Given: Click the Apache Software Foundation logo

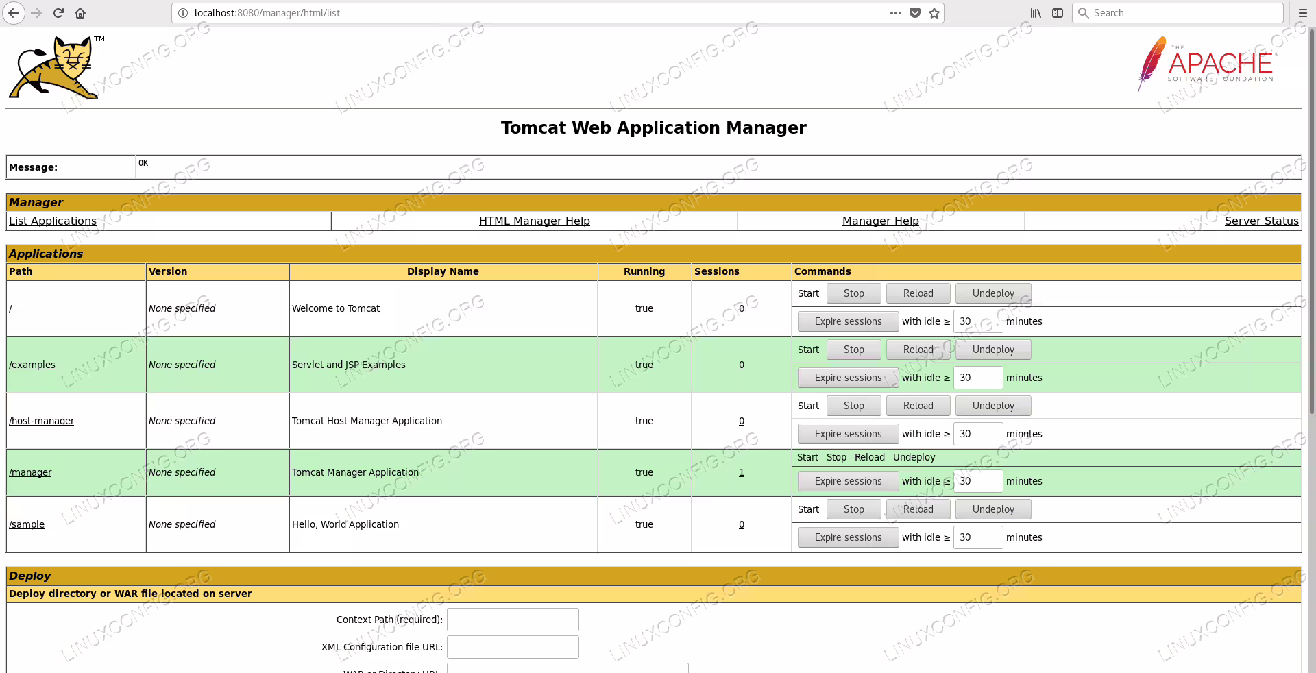Looking at the screenshot, I should pos(1206,64).
